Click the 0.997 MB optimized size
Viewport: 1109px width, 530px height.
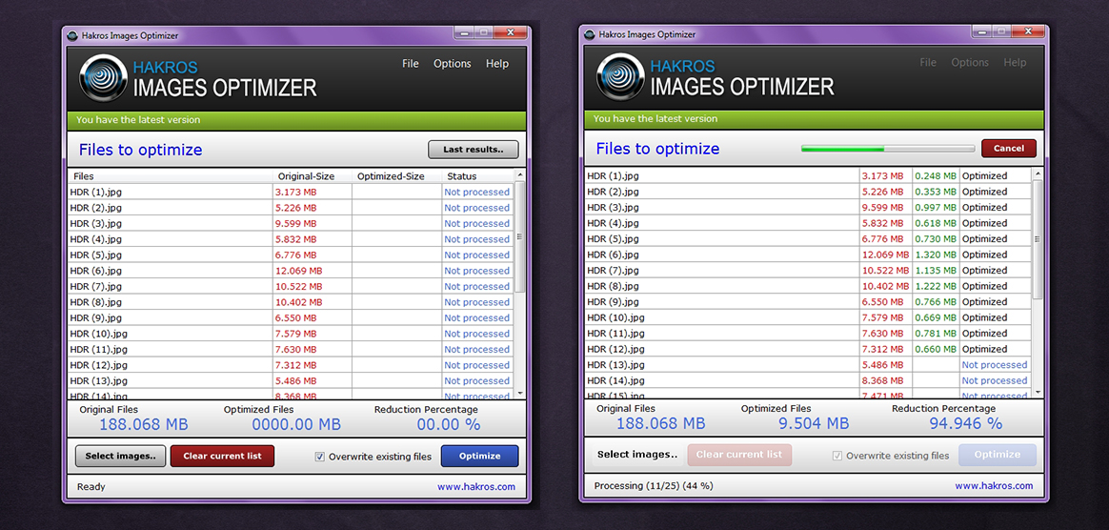point(936,208)
